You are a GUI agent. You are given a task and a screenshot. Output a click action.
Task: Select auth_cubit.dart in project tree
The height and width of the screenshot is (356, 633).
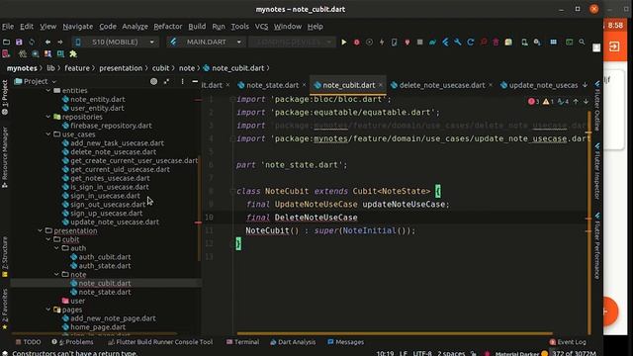coord(105,257)
